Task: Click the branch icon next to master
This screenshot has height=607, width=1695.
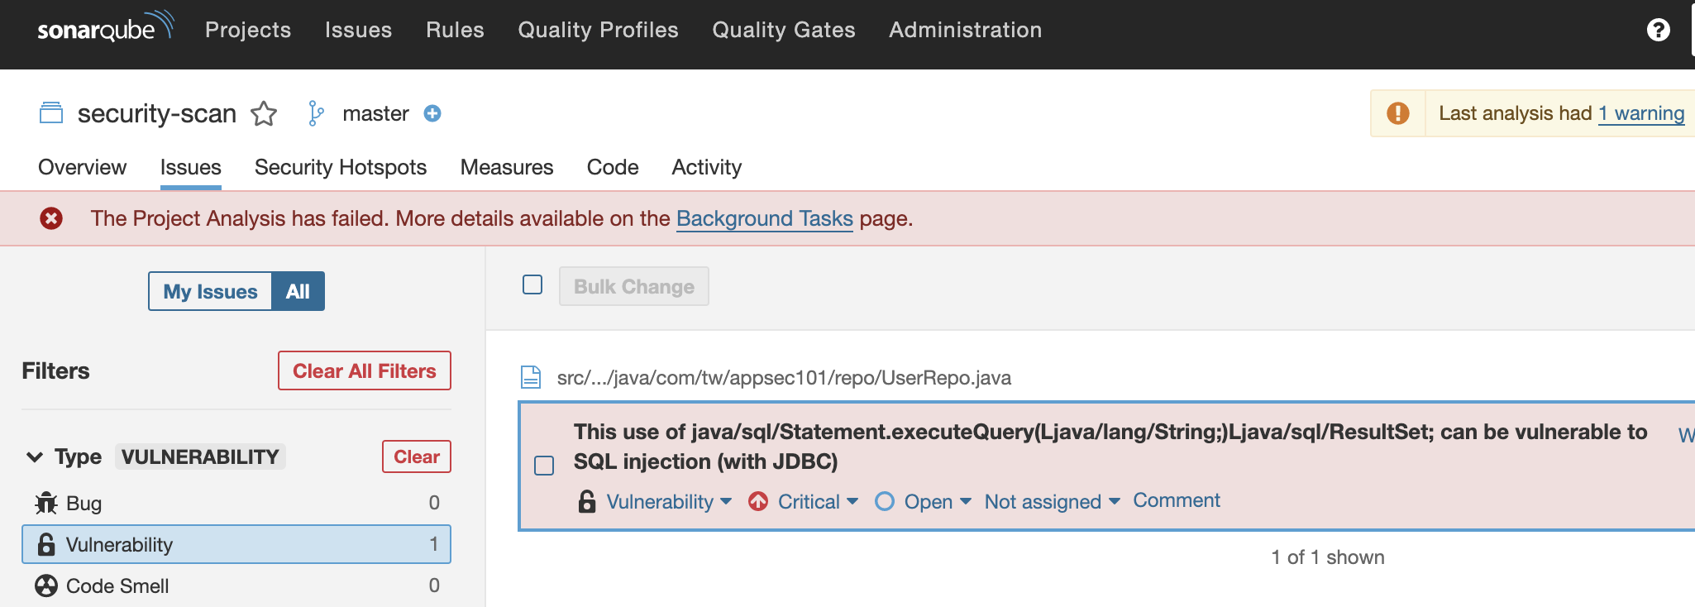Action: click(x=316, y=113)
